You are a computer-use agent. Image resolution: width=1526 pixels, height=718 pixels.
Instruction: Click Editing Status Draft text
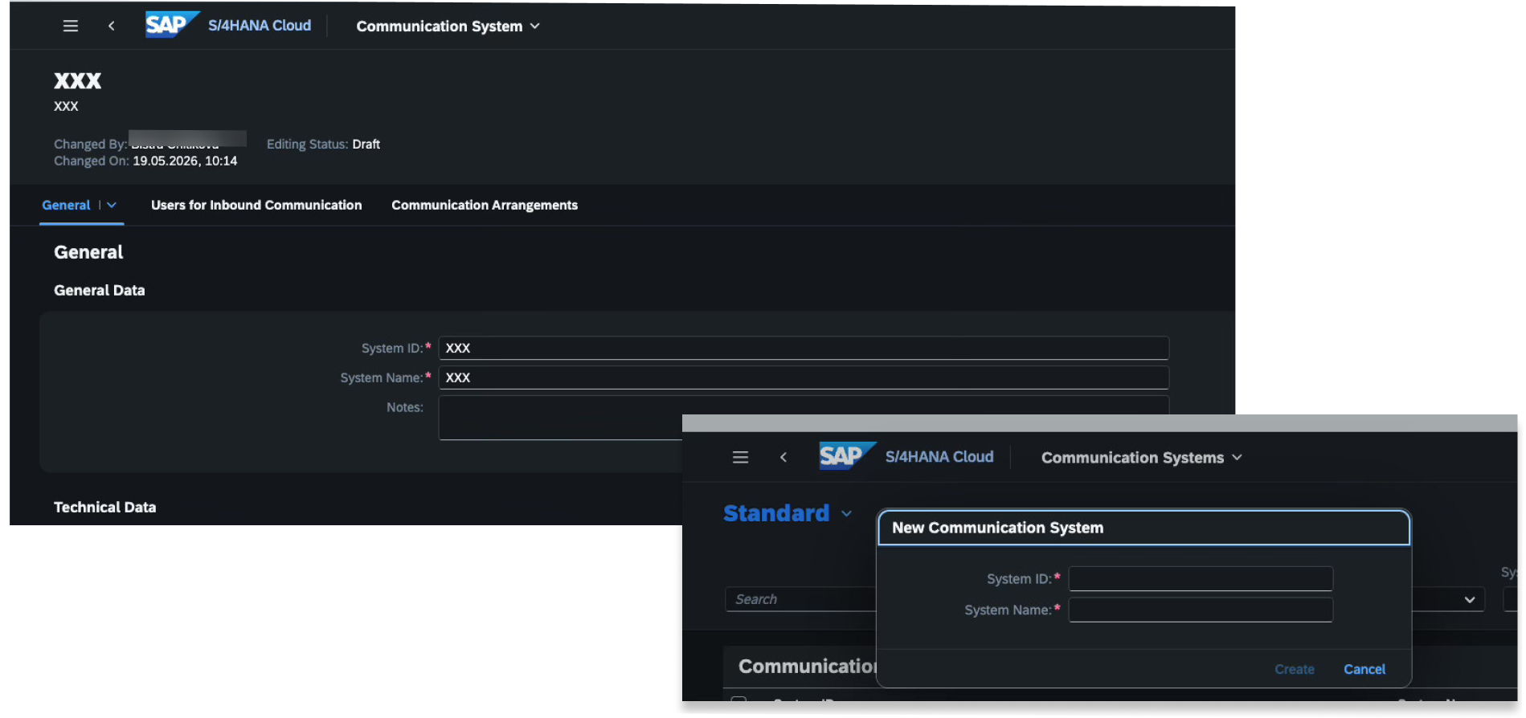(323, 144)
